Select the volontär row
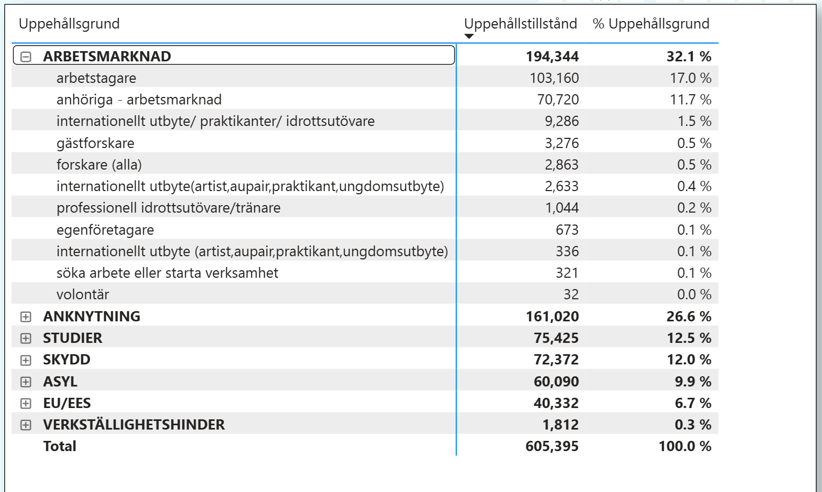 pos(83,294)
